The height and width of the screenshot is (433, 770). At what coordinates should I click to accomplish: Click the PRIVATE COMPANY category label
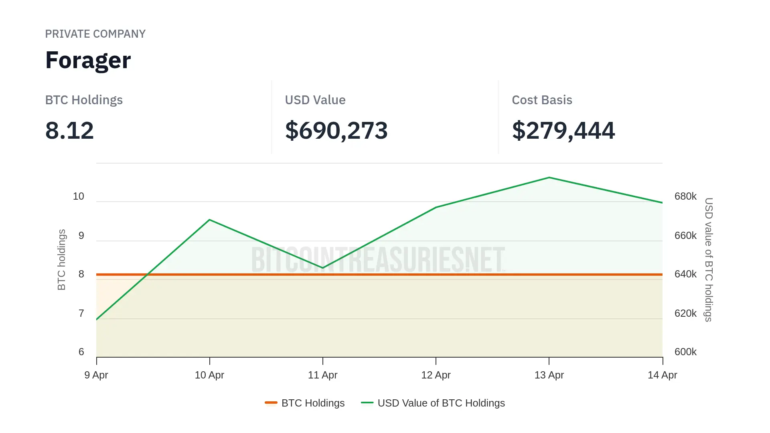[95, 34]
